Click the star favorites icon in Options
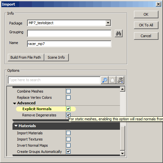The width and height of the screenshot is (163, 163). pyautogui.click(x=112, y=80)
